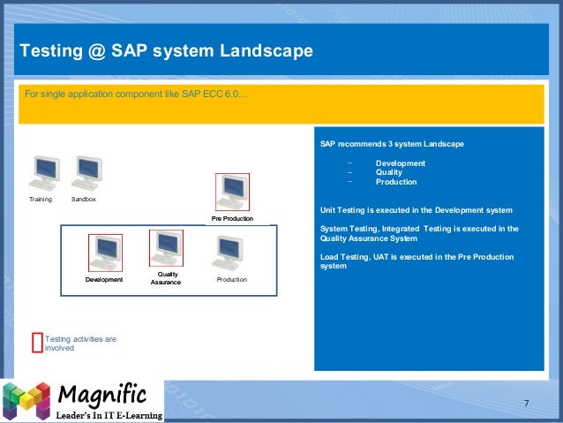Screen dimensions: 563x423
Task: Click the 'Quality' bullet in blue panel
Action: click(x=389, y=172)
